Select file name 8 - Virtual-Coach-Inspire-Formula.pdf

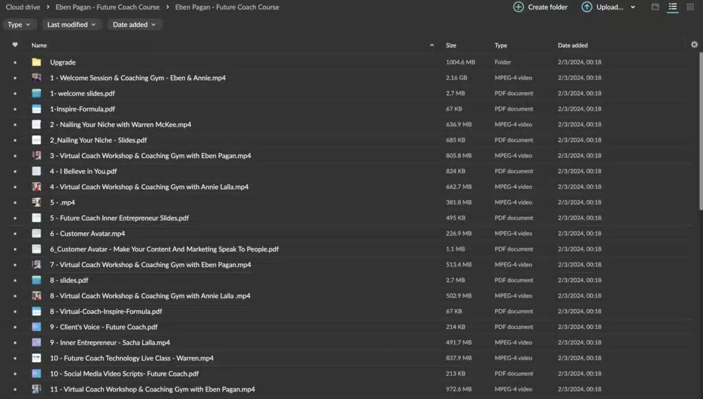pyautogui.click(x=106, y=312)
